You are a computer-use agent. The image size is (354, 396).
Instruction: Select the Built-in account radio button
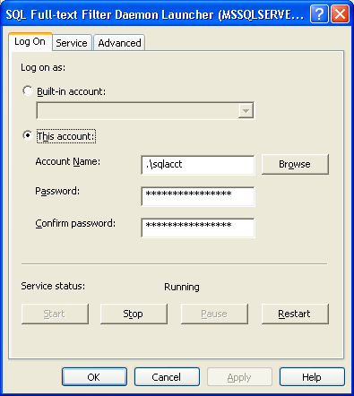pyautogui.click(x=28, y=90)
